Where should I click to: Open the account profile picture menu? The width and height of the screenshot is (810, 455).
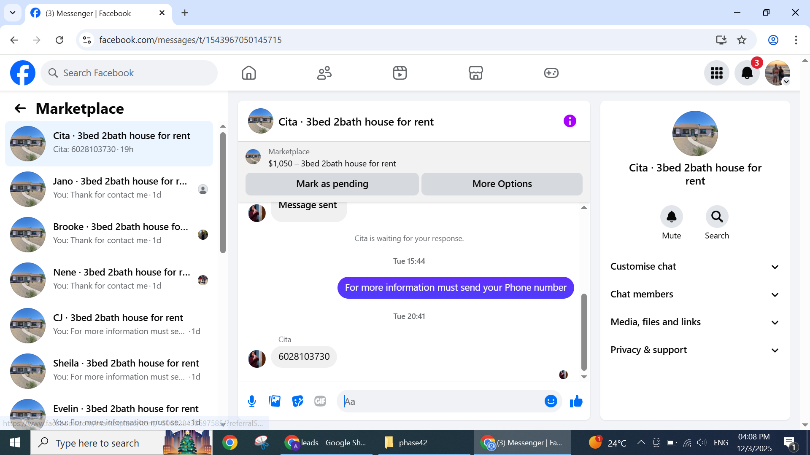(x=778, y=73)
